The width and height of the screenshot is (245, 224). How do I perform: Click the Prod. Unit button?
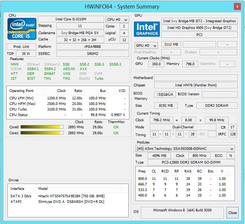click(21, 47)
